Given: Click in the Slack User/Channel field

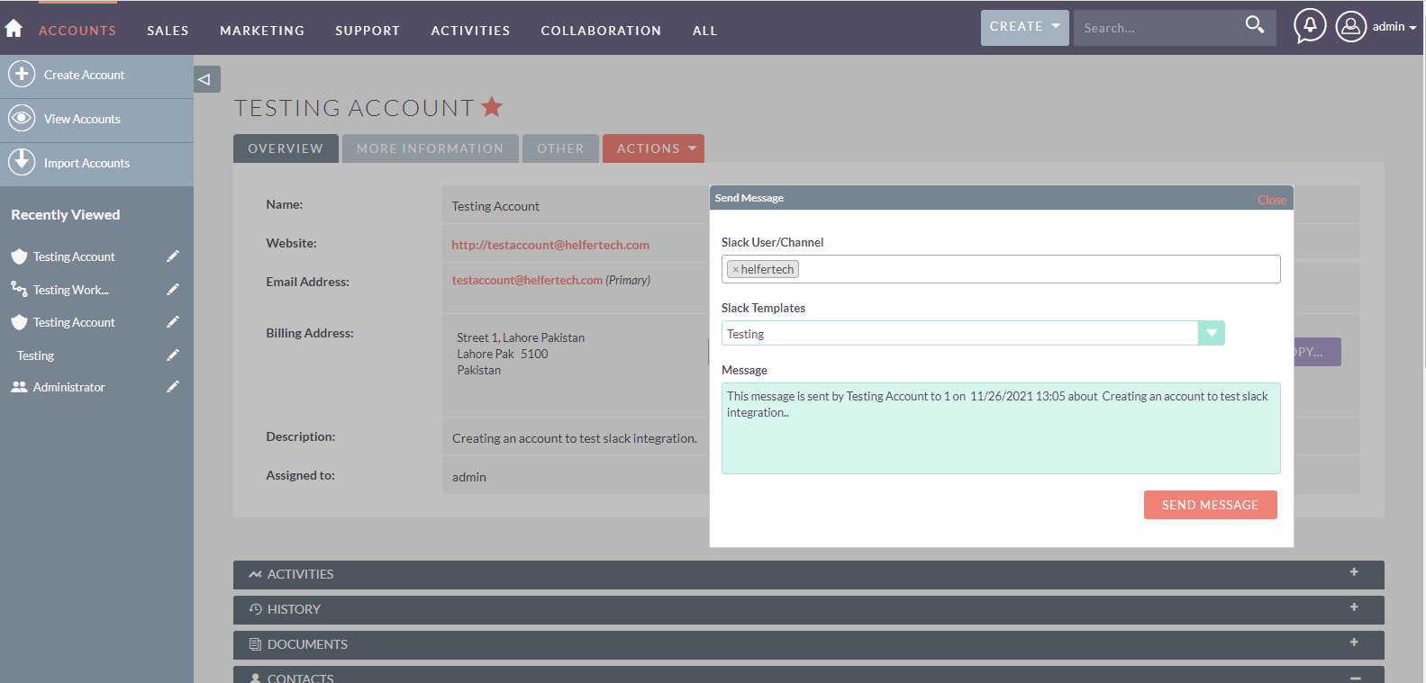Looking at the screenshot, I should (x=1000, y=269).
